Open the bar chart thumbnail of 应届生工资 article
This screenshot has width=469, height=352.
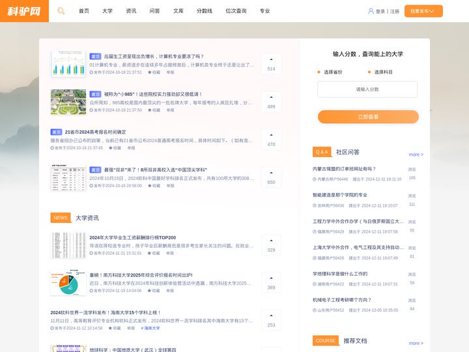pos(68,64)
